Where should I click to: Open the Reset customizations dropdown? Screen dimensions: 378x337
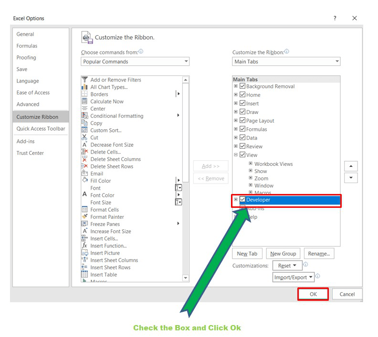287,266
